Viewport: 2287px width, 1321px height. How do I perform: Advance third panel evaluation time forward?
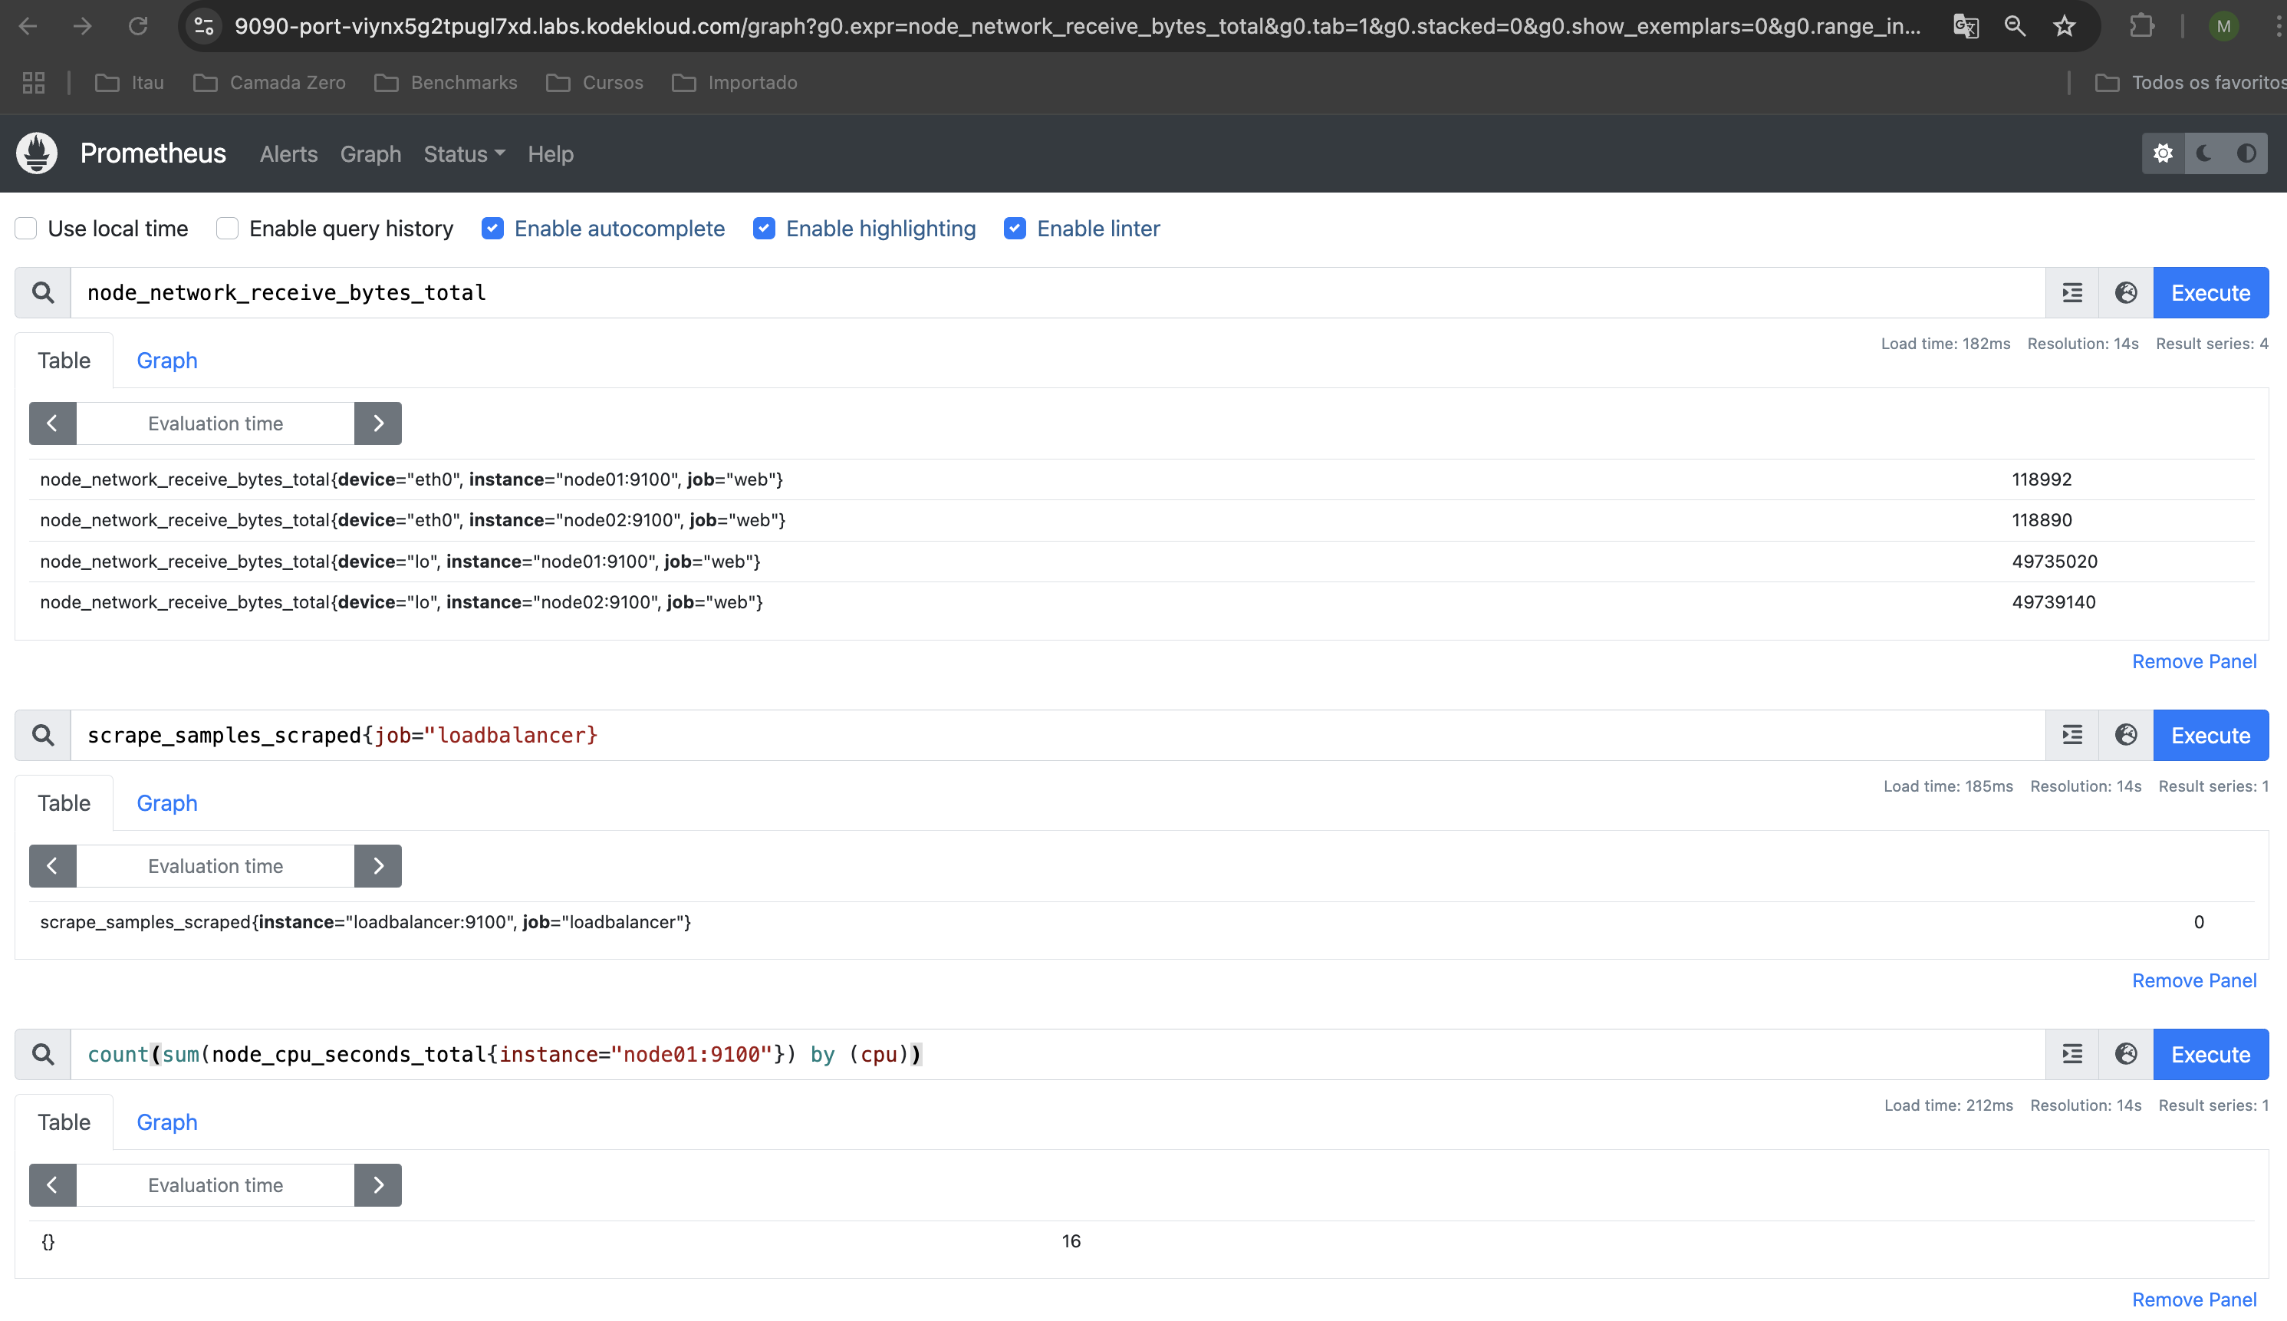click(378, 1185)
